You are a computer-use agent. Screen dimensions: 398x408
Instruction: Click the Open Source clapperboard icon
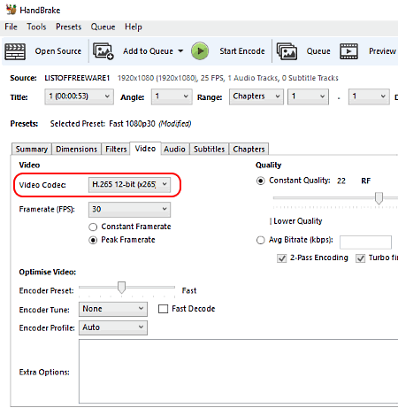pos(15,51)
